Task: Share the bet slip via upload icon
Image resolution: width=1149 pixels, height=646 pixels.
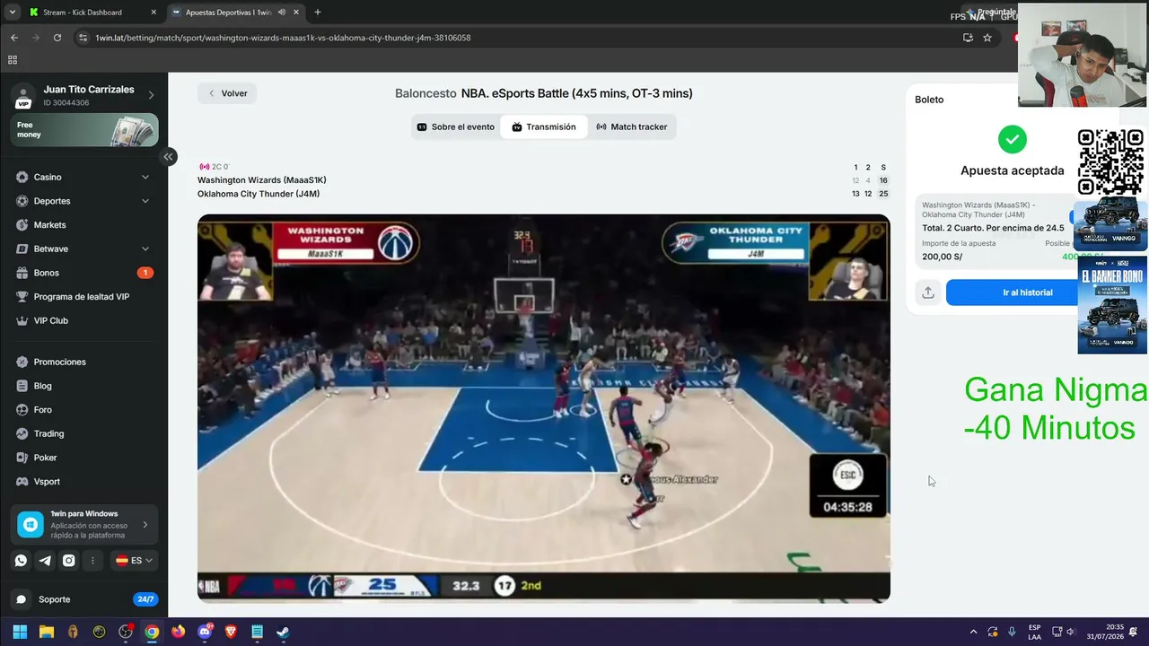Action: click(x=928, y=292)
